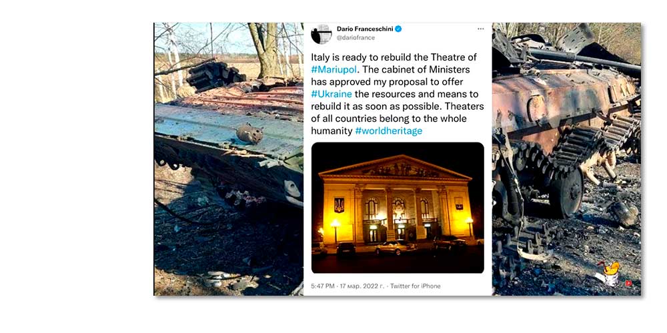Open the three-dots more menu on tweet
The width and height of the screenshot is (667, 333).
click(x=481, y=29)
